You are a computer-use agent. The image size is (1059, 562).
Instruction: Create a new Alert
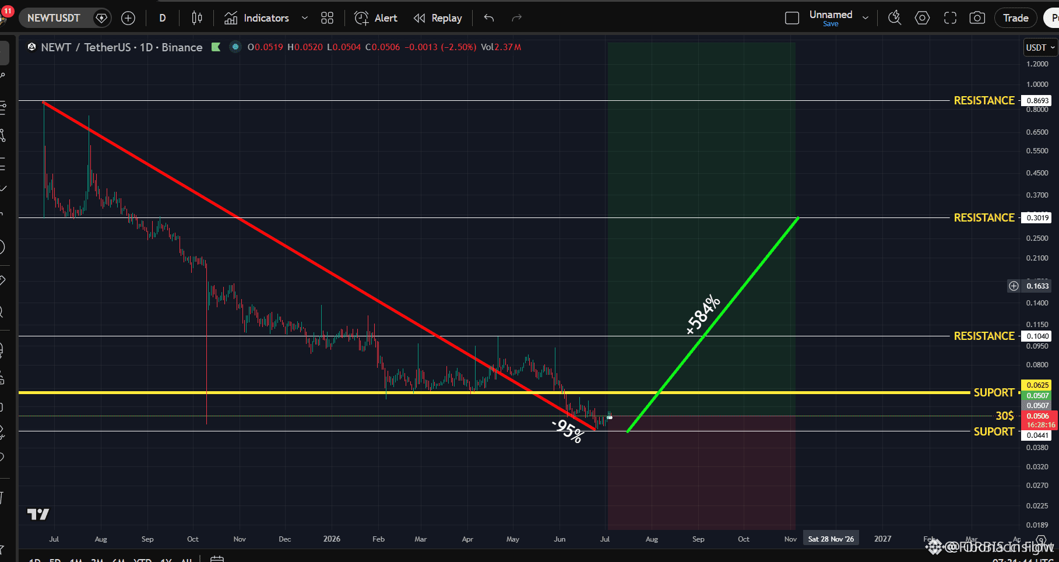point(377,18)
